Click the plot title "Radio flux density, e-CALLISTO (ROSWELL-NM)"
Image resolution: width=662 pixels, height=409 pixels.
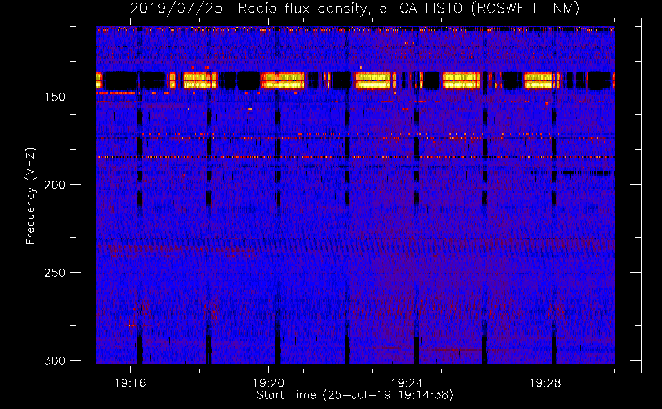pyautogui.click(x=409, y=8)
